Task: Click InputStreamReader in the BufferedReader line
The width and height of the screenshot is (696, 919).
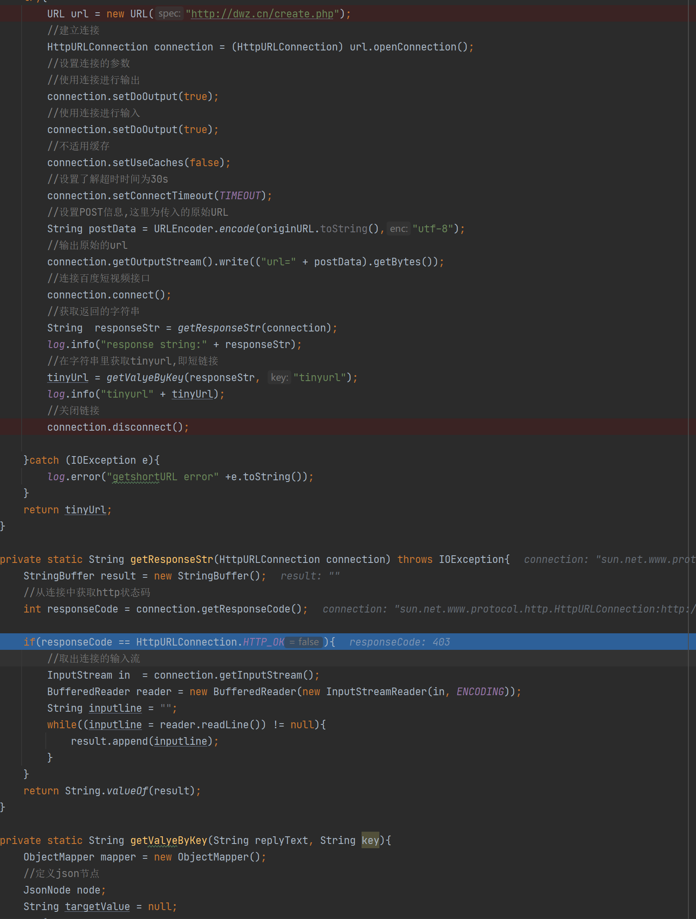Action: (x=376, y=692)
